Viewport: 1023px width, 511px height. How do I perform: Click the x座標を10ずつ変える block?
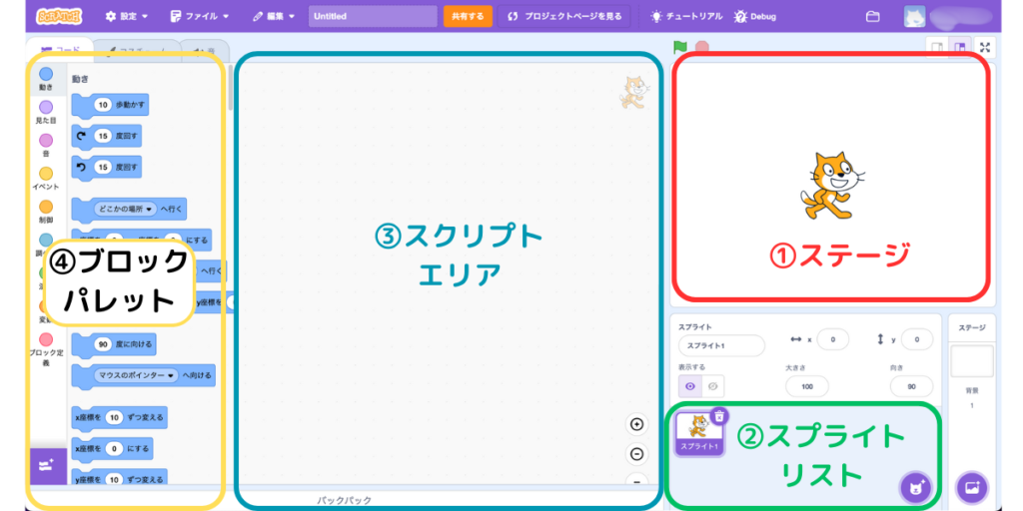pyautogui.click(x=120, y=417)
